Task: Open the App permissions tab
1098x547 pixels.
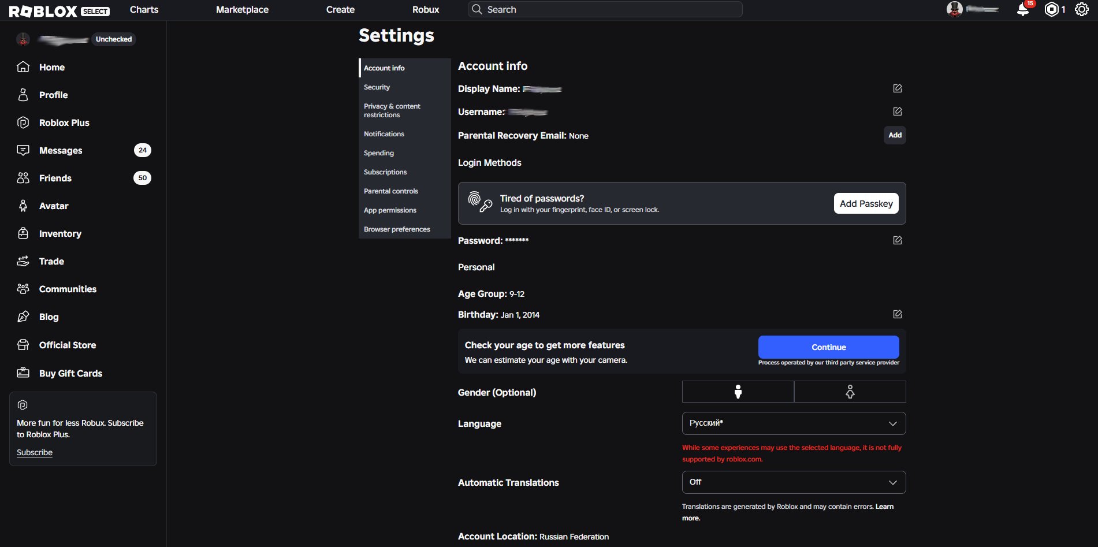Action: (x=404, y=210)
